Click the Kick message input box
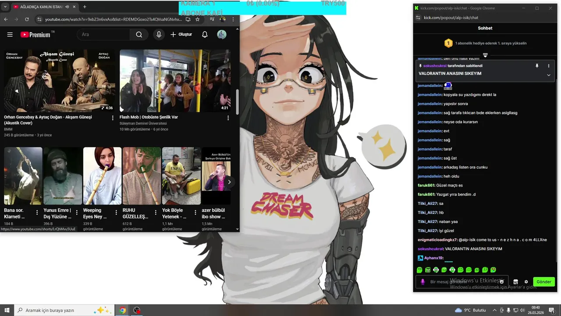 (462, 282)
